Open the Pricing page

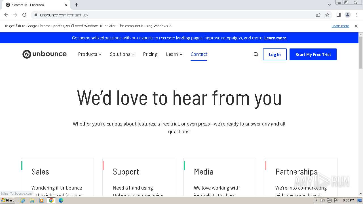coord(150,54)
